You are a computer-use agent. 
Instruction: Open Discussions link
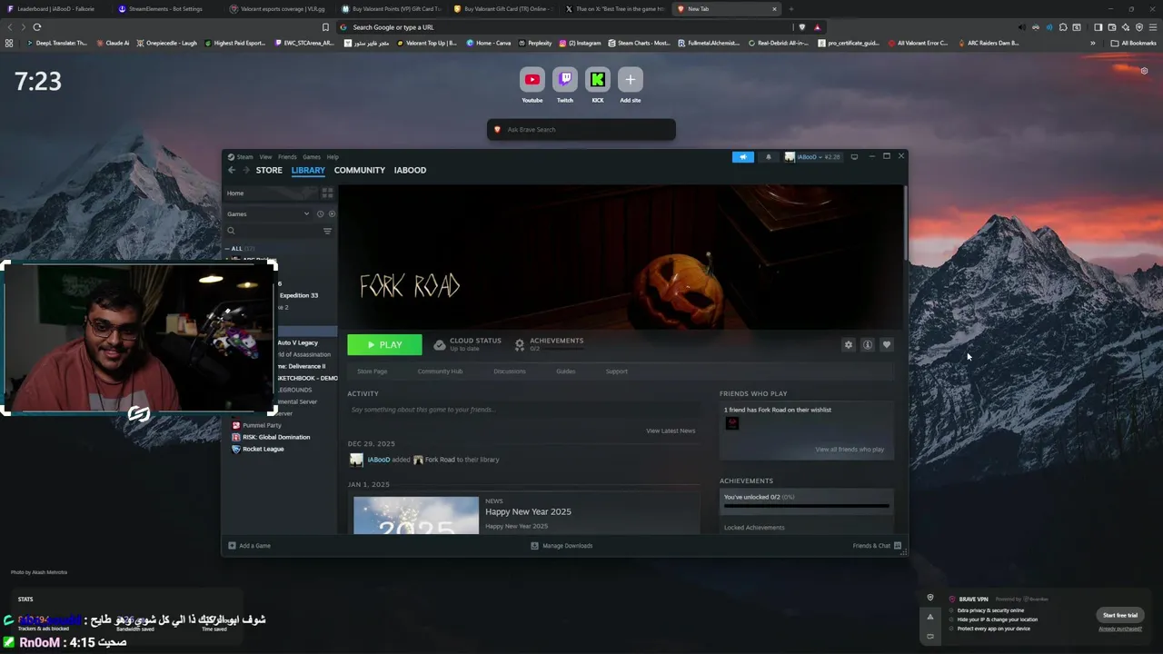tap(510, 372)
